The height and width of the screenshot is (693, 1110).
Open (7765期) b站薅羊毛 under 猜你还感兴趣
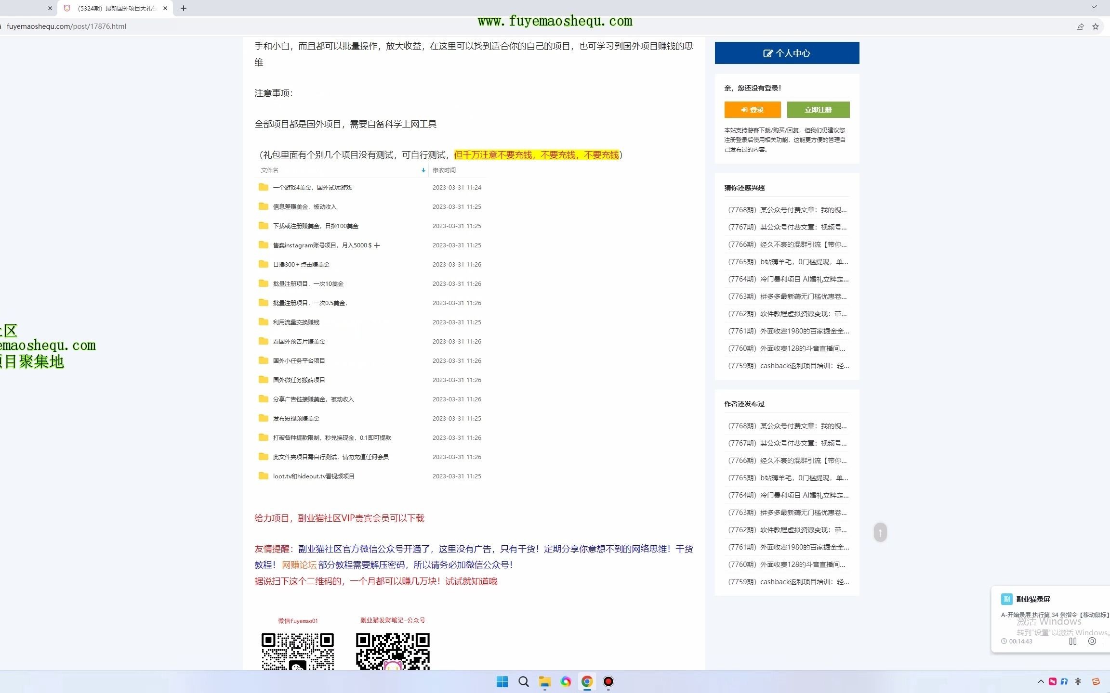(x=788, y=262)
